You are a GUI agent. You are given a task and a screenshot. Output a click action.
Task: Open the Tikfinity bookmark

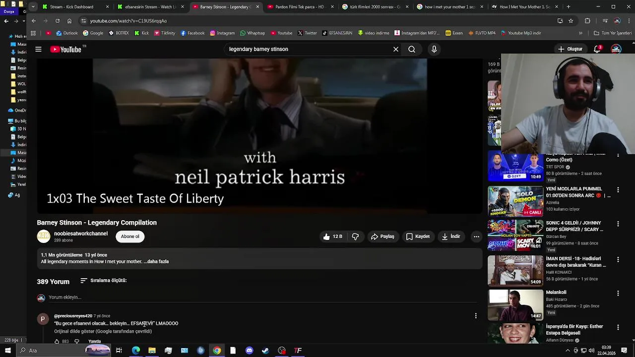tap(164, 33)
